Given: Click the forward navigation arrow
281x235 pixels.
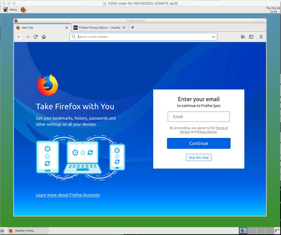Looking at the screenshot, I should (27, 37).
